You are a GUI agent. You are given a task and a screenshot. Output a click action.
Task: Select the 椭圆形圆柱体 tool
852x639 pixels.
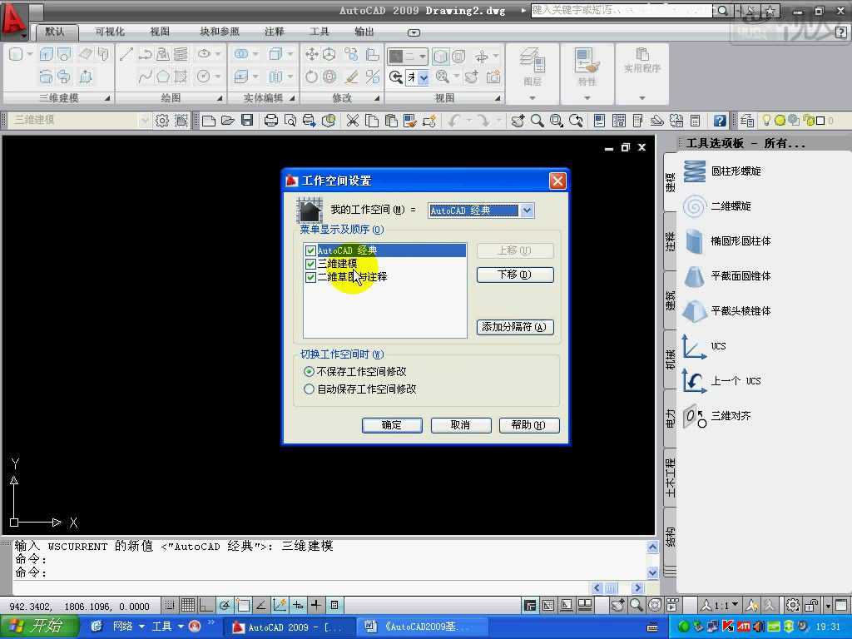click(x=726, y=240)
